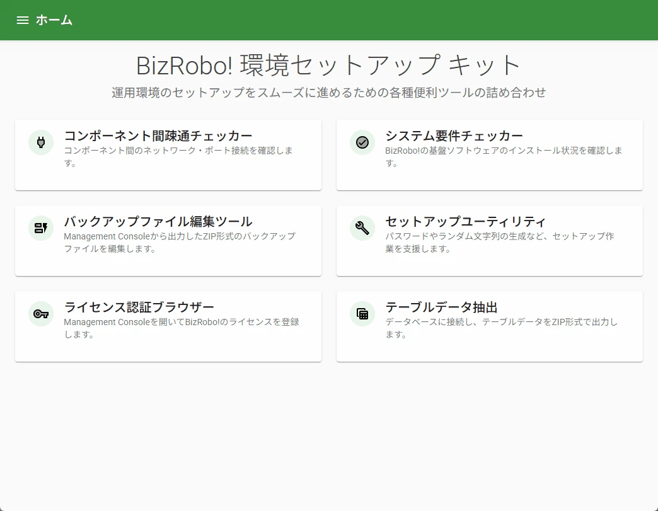This screenshot has height=511, width=658.
Task: Open the hamburger navigation menu
Action: (23, 20)
